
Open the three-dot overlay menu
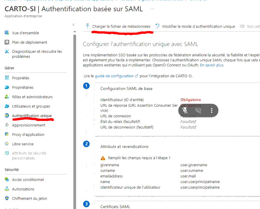click(212, 110)
